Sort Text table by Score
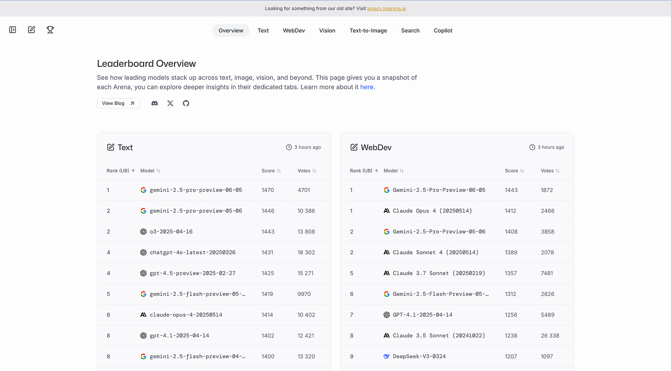 pyautogui.click(x=271, y=171)
